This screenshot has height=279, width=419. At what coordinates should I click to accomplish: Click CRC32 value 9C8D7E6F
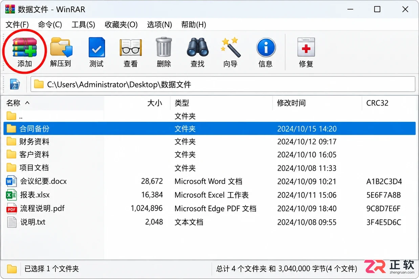point(383,208)
